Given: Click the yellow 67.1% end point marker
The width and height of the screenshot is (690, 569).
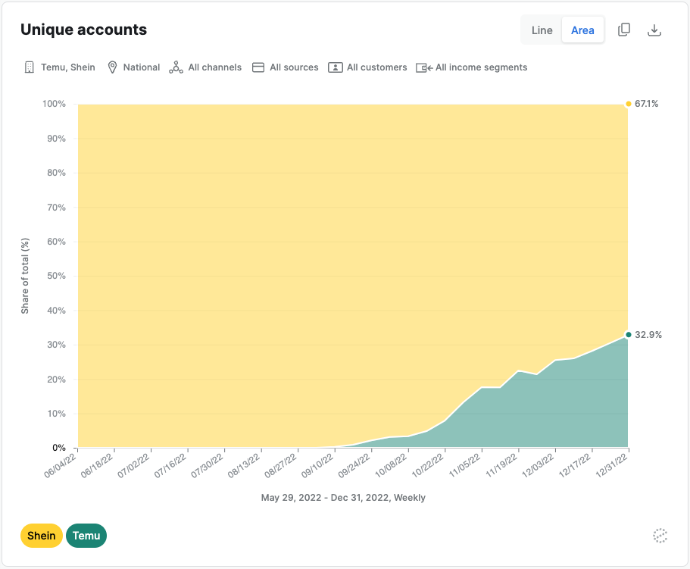Looking at the screenshot, I should 629,104.
